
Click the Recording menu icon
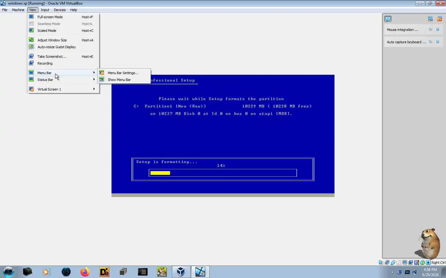pyautogui.click(x=31, y=63)
